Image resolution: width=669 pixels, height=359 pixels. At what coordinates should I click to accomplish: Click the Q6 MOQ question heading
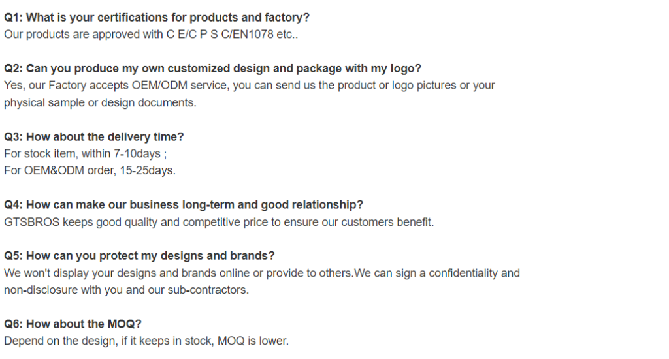pyautogui.click(x=73, y=324)
